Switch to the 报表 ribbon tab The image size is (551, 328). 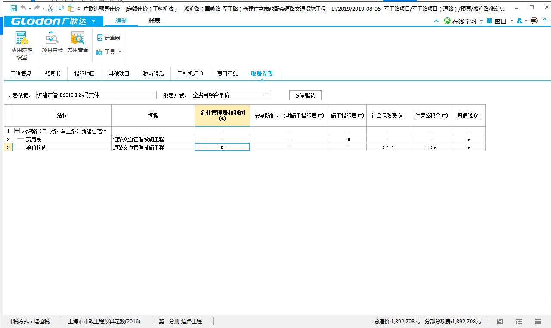[154, 21]
